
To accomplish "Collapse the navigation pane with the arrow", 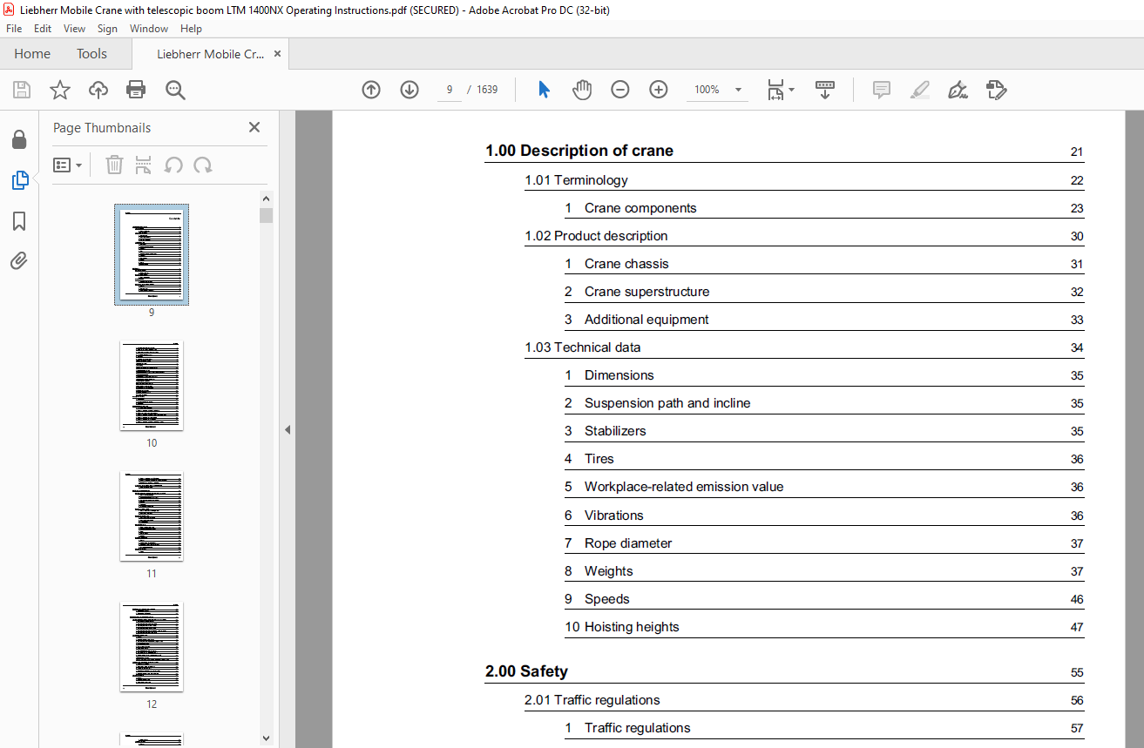I will point(288,429).
